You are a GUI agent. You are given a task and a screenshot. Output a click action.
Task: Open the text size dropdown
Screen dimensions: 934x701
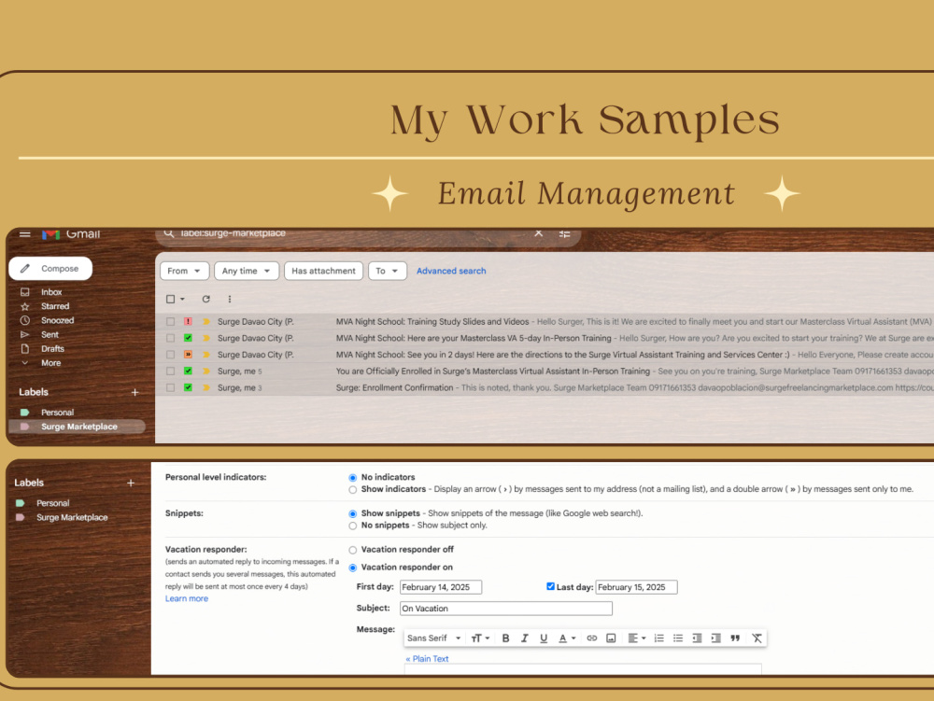pos(480,638)
